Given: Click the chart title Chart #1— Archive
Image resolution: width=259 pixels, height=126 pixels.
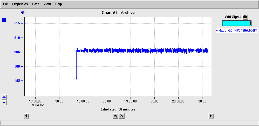Looking at the screenshot, I should (x=118, y=12).
